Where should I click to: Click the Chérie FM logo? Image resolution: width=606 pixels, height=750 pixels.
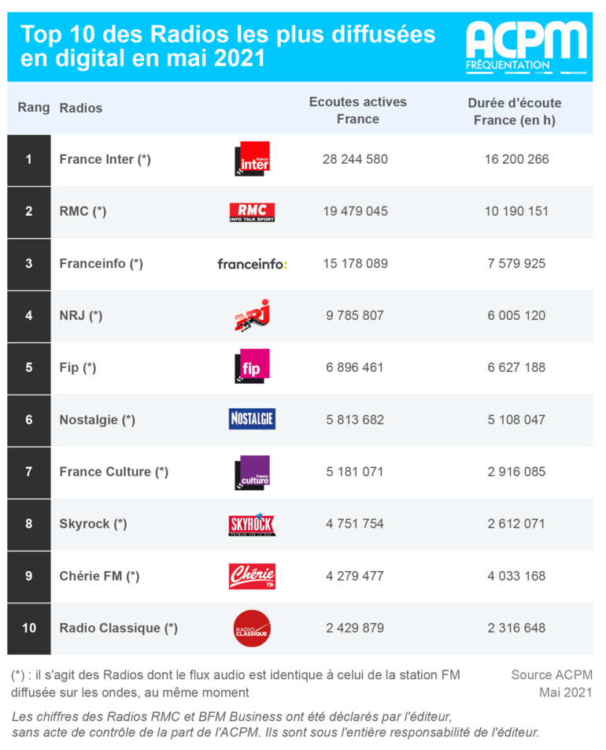(252, 576)
